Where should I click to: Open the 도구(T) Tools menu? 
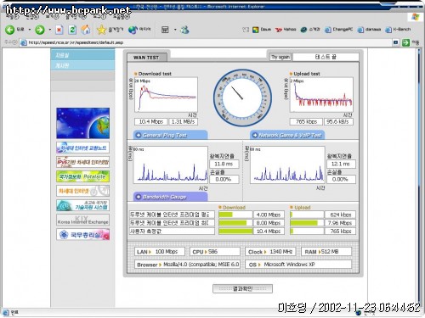pyautogui.click(x=99, y=17)
